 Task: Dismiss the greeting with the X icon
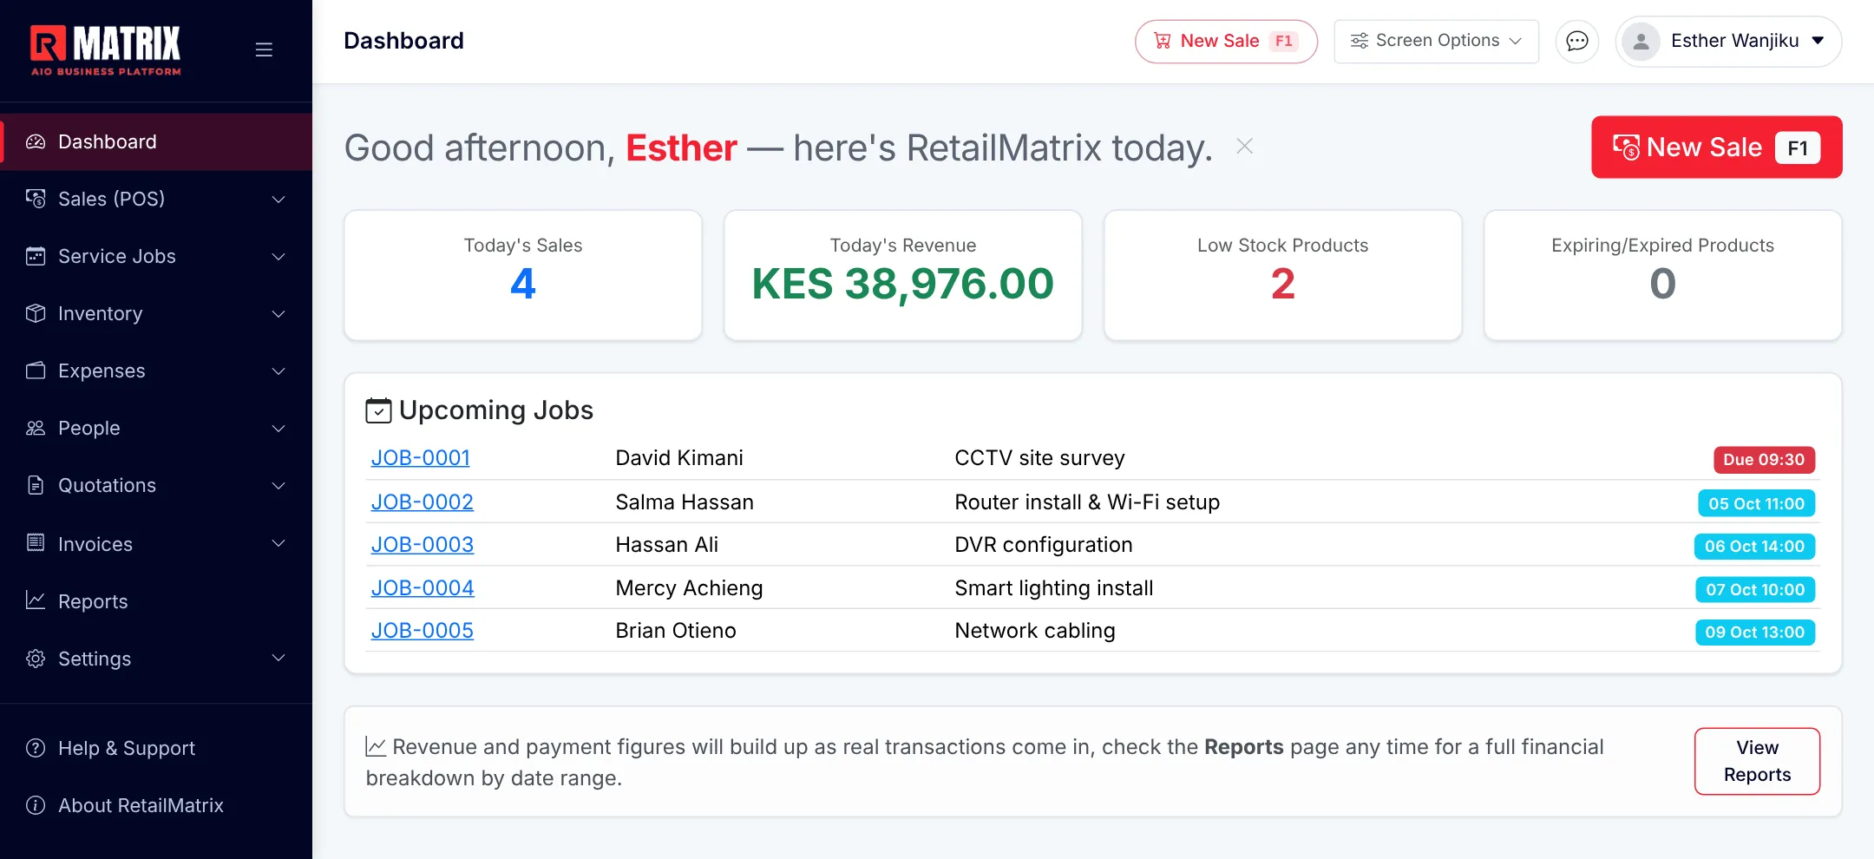coord(1244,147)
